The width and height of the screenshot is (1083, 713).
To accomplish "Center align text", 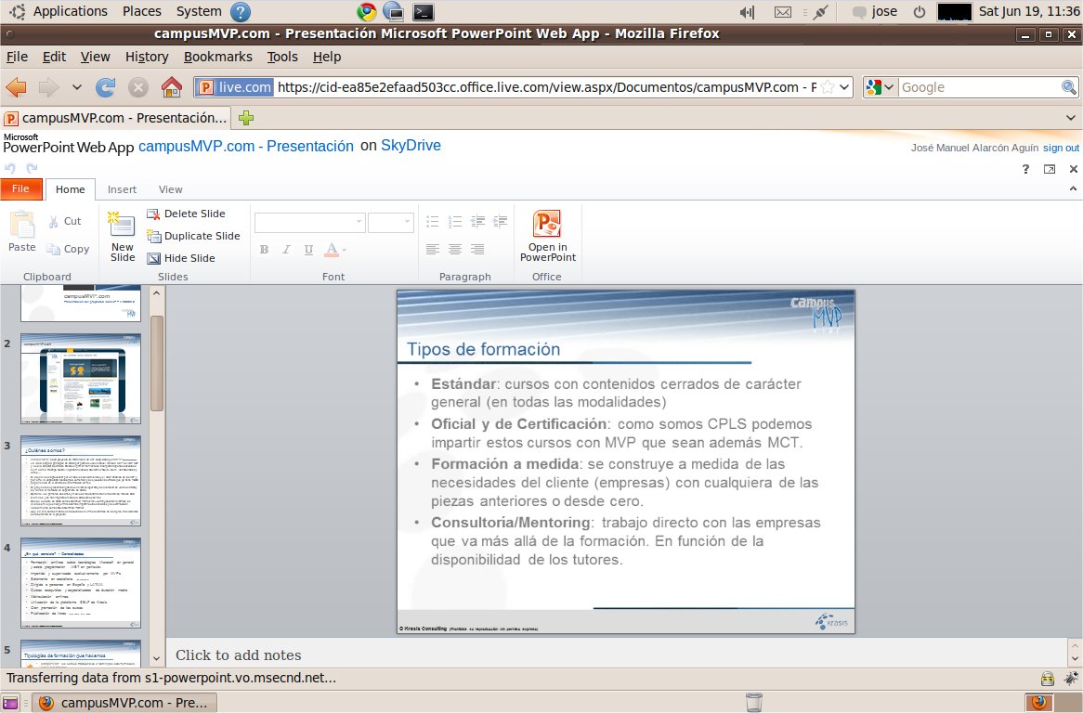I will (x=454, y=249).
